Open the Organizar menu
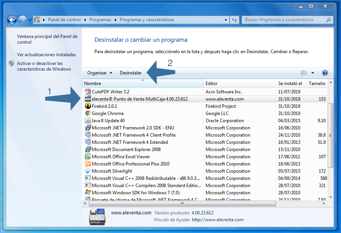 (x=100, y=73)
